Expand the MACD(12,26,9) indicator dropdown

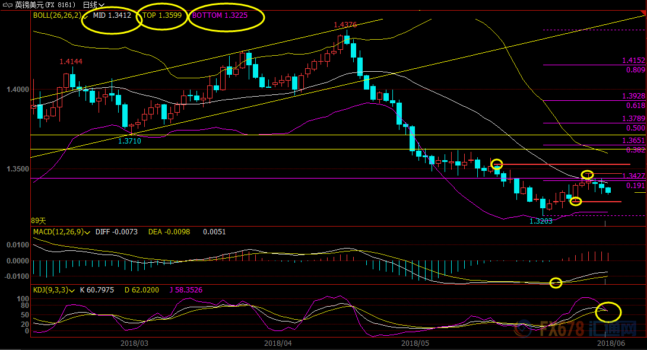tap(88, 231)
